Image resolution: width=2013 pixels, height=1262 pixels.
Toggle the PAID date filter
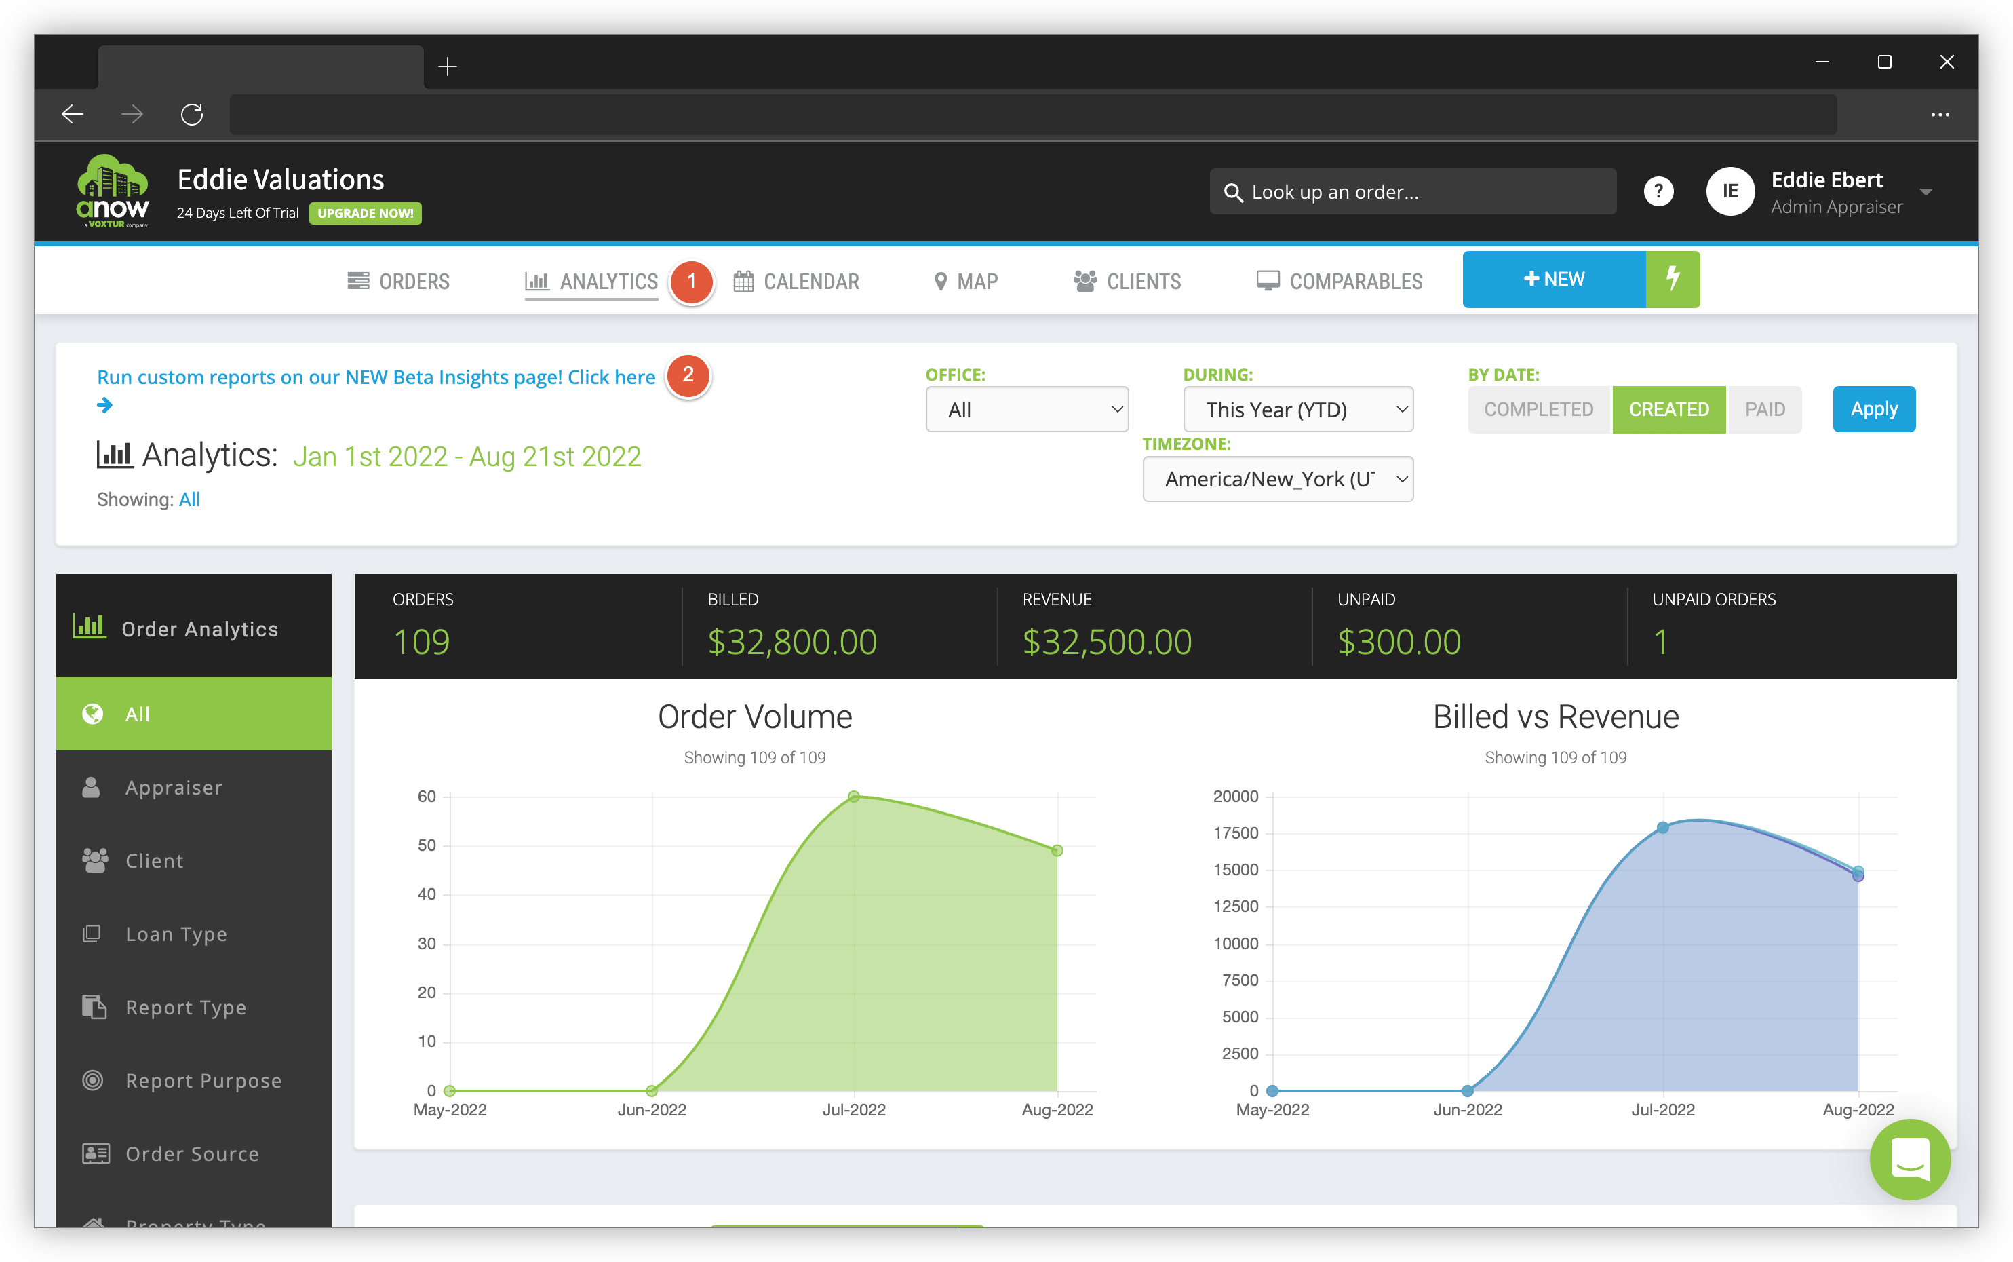1765,409
